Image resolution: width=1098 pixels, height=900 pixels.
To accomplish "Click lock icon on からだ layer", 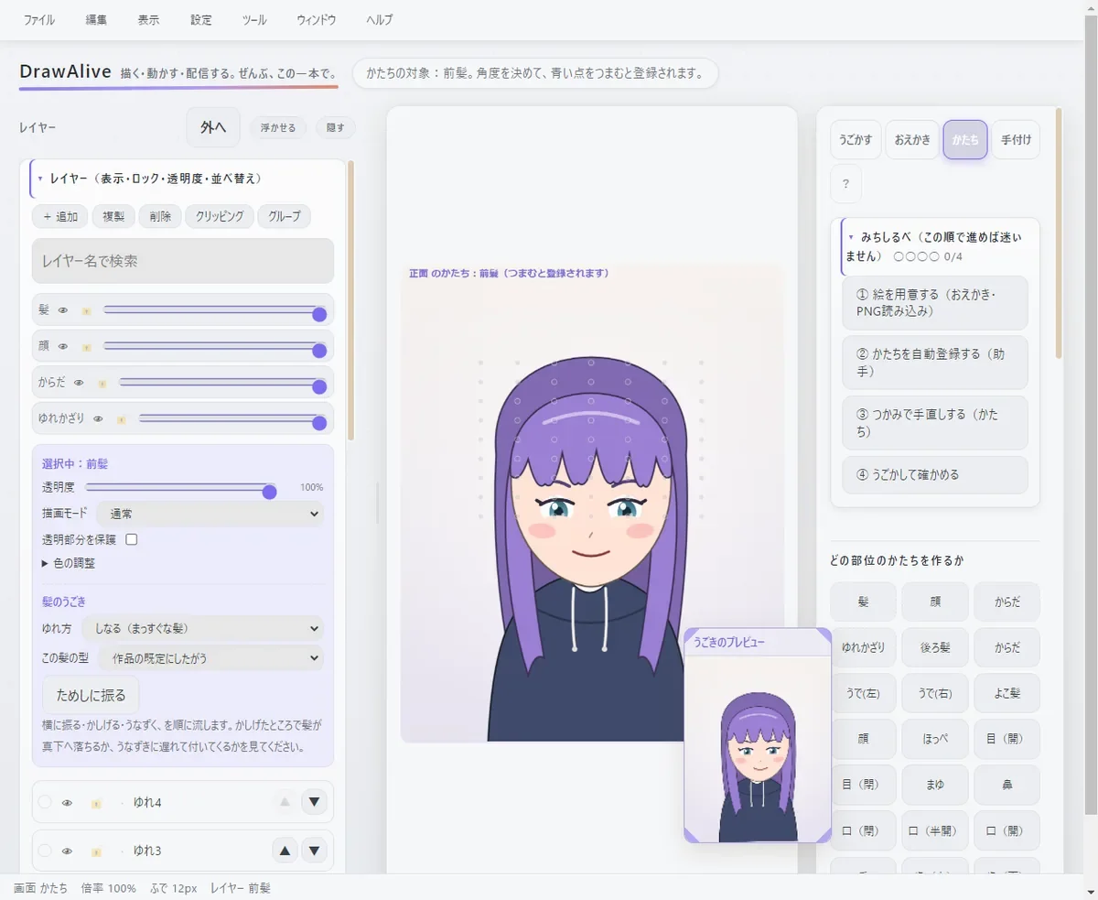I will coord(102,384).
